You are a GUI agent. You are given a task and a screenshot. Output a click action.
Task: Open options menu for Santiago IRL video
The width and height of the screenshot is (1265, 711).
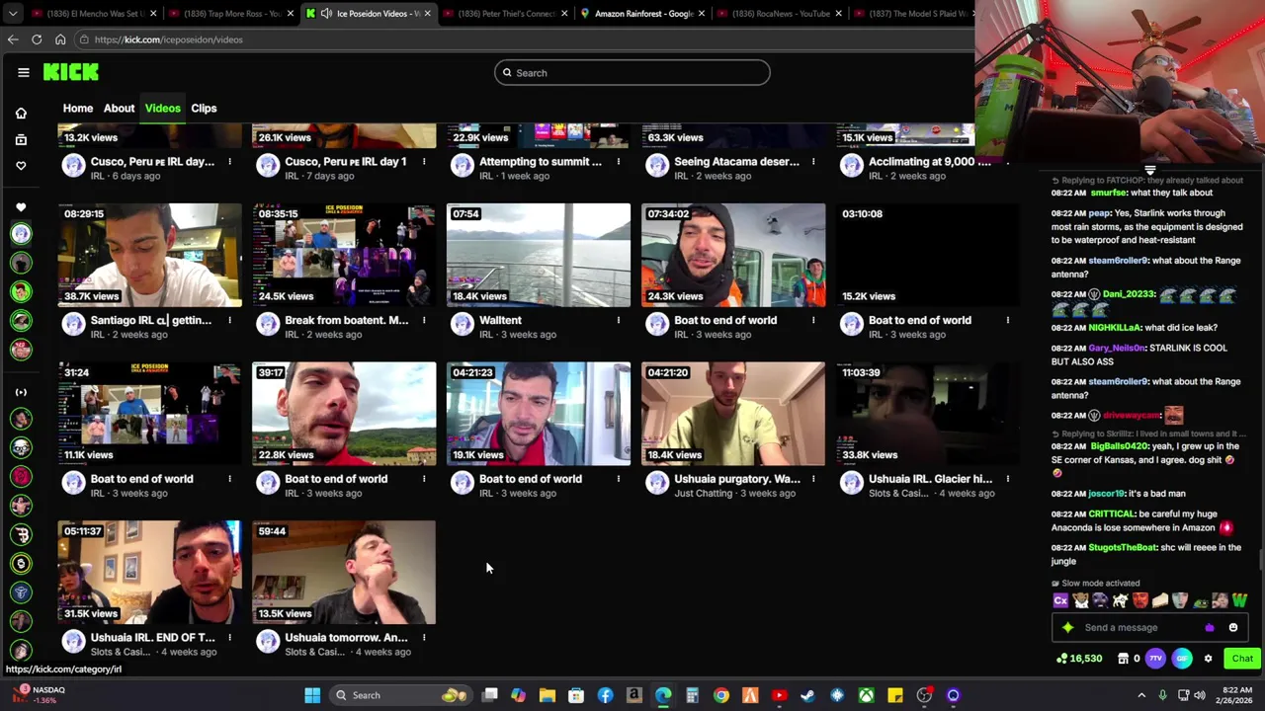[x=229, y=320]
